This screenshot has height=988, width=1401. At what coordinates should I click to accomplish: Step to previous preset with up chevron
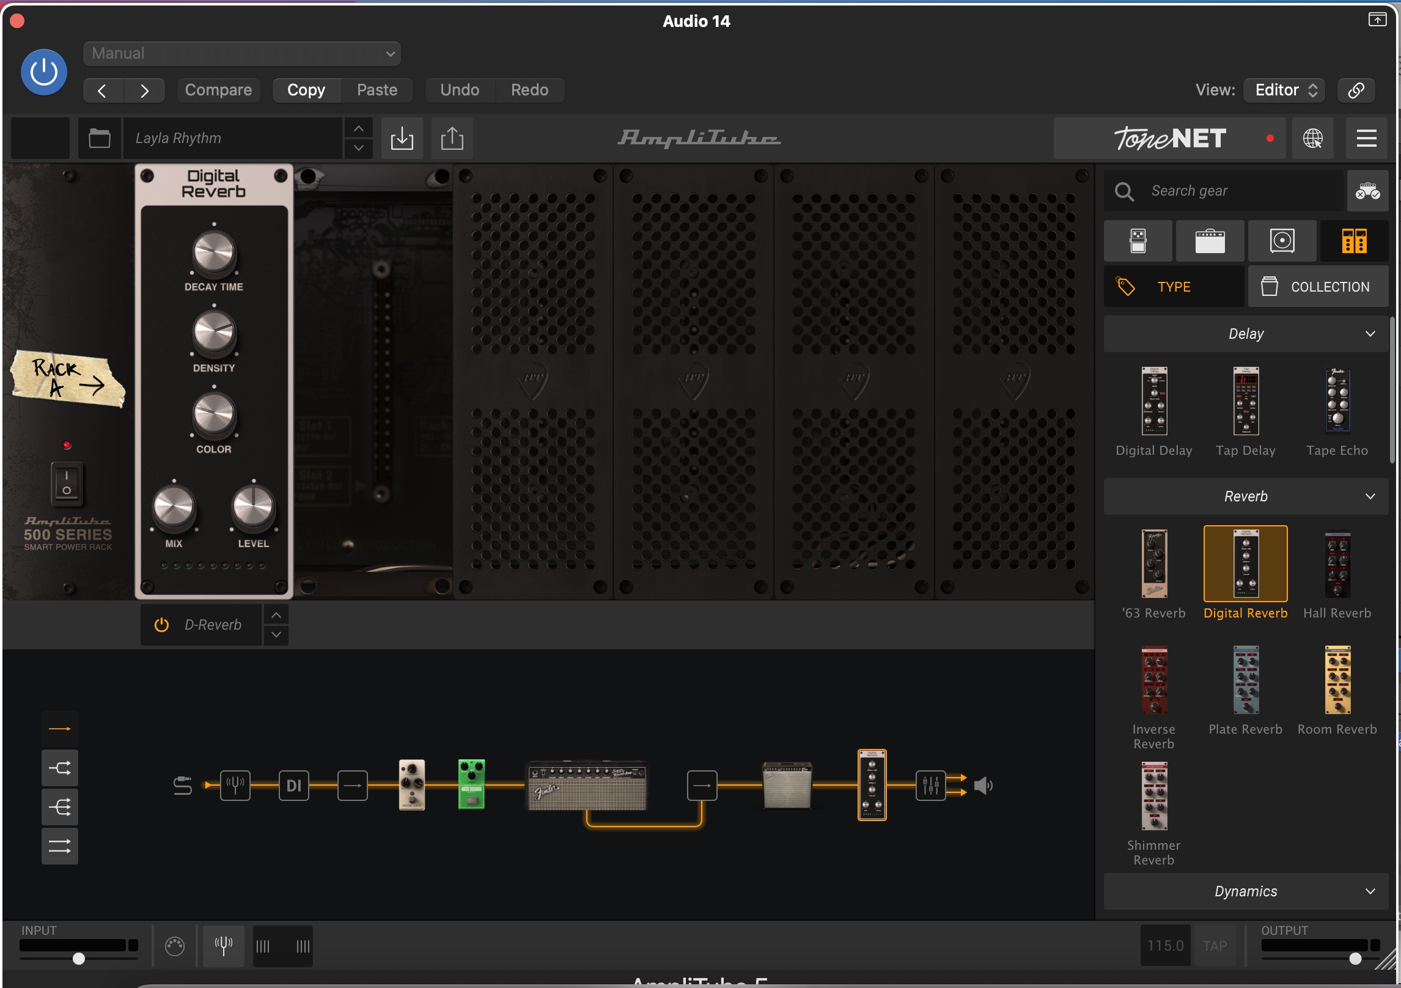coord(359,128)
